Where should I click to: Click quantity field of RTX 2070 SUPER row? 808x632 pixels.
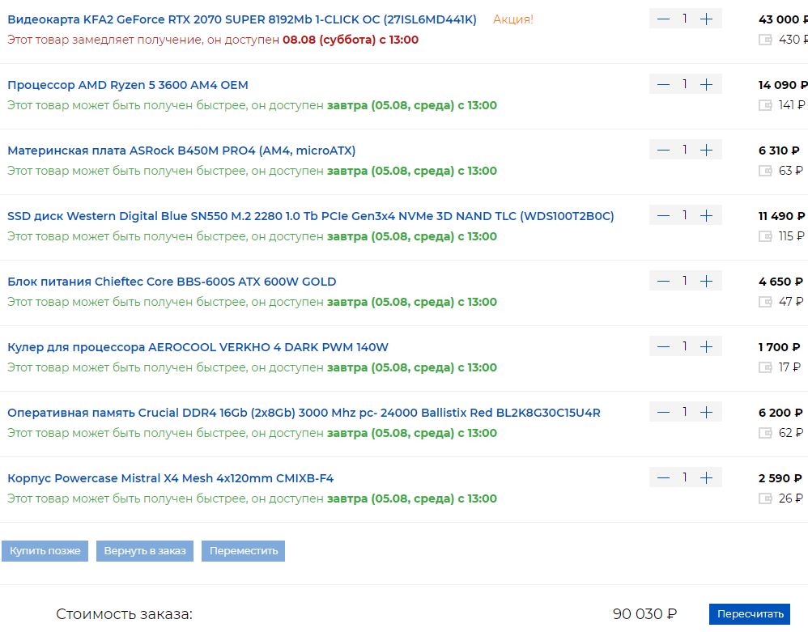tap(685, 19)
